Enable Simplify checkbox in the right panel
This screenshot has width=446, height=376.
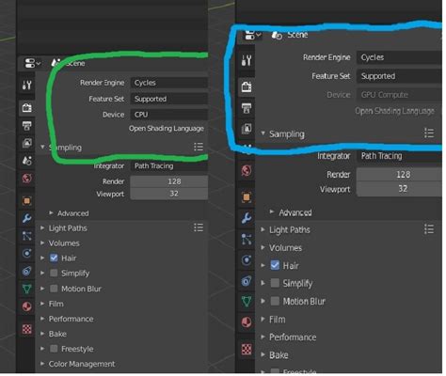(x=275, y=283)
